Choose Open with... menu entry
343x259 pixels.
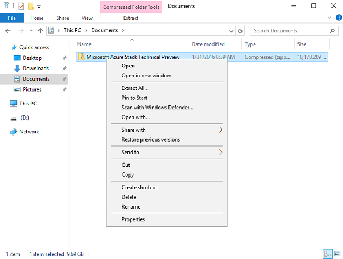(x=167, y=117)
